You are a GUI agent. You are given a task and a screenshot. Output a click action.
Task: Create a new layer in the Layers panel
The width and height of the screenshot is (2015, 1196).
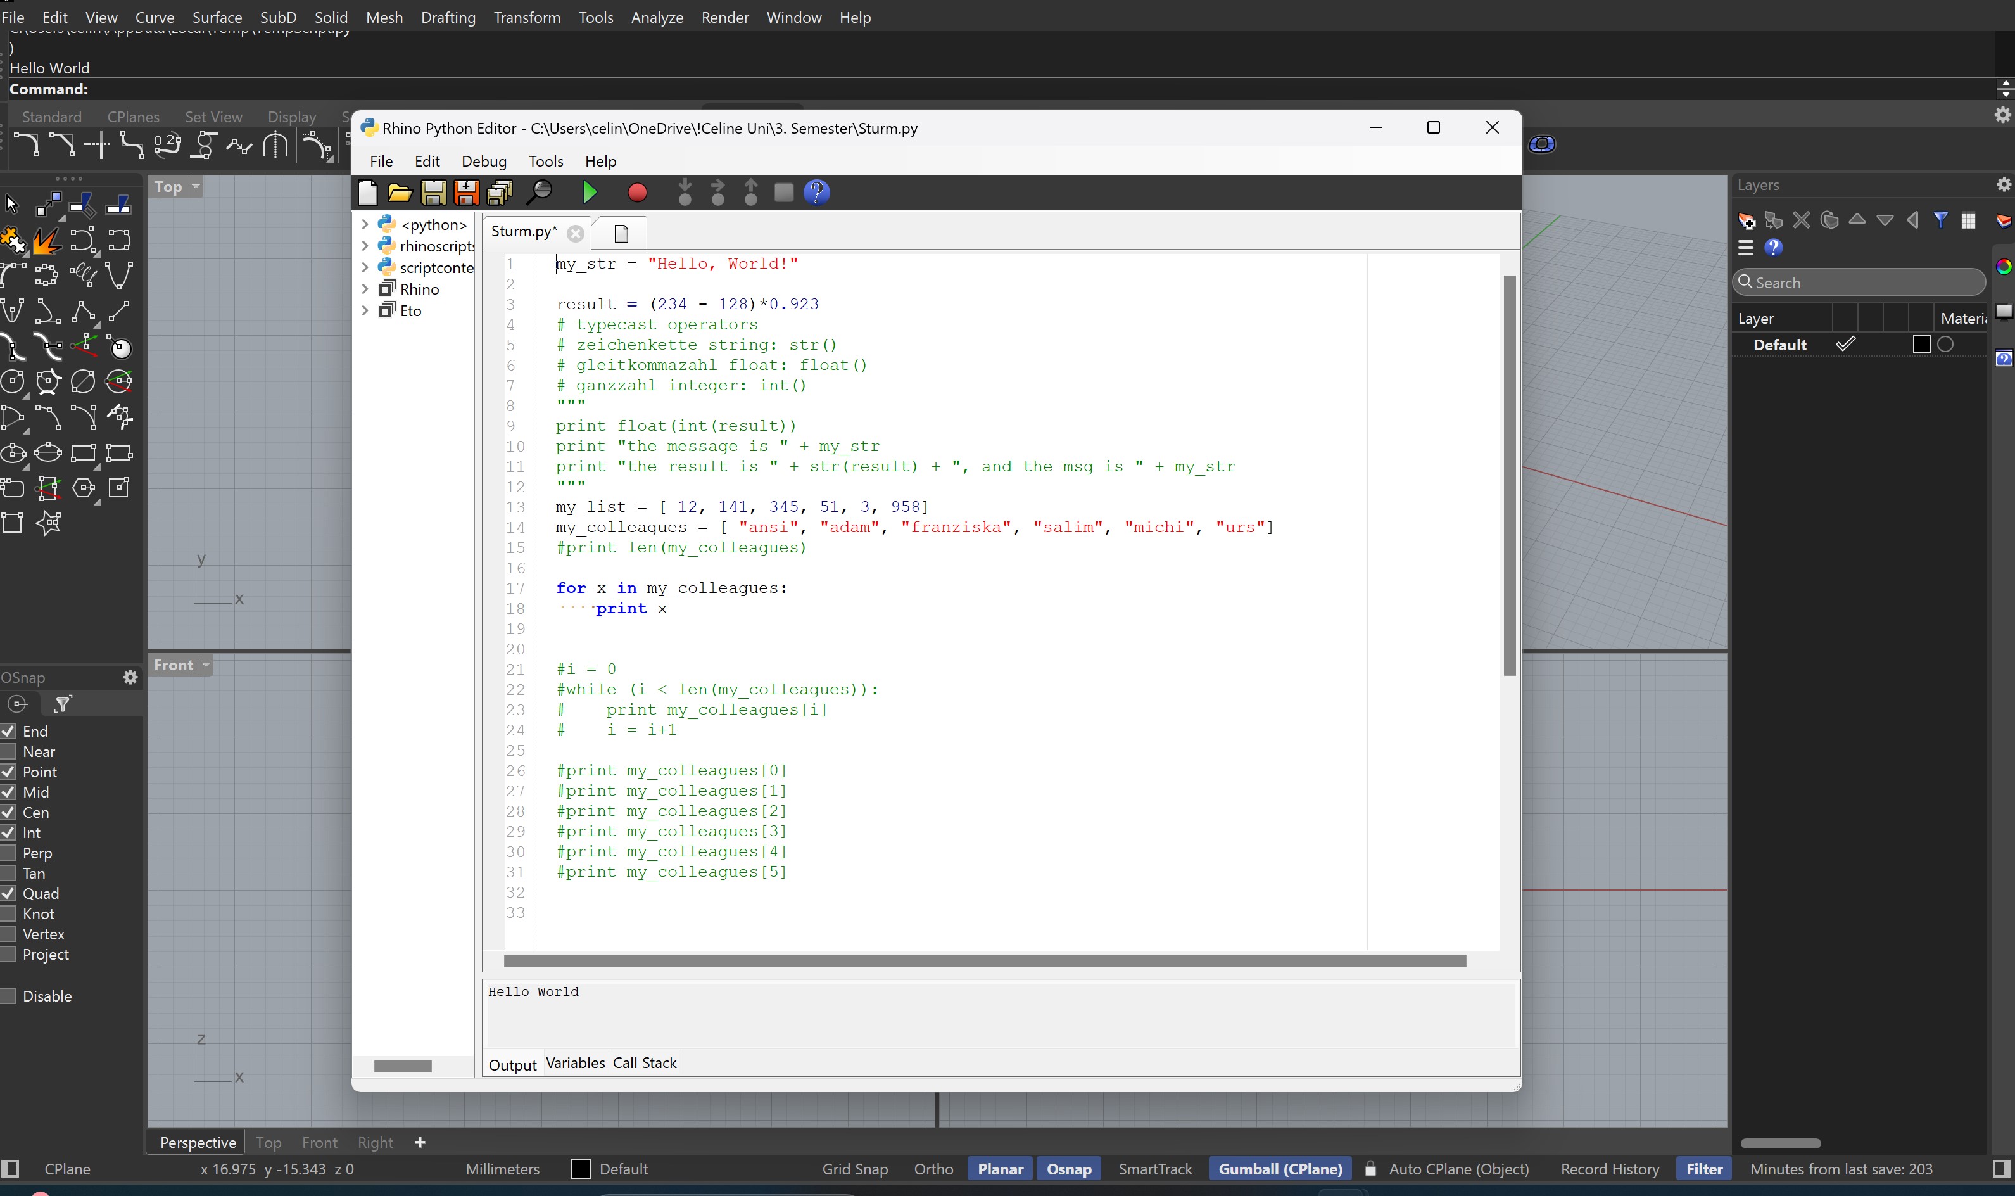point(1745,219)
